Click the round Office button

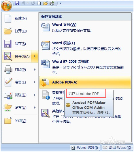click(7, 6)
